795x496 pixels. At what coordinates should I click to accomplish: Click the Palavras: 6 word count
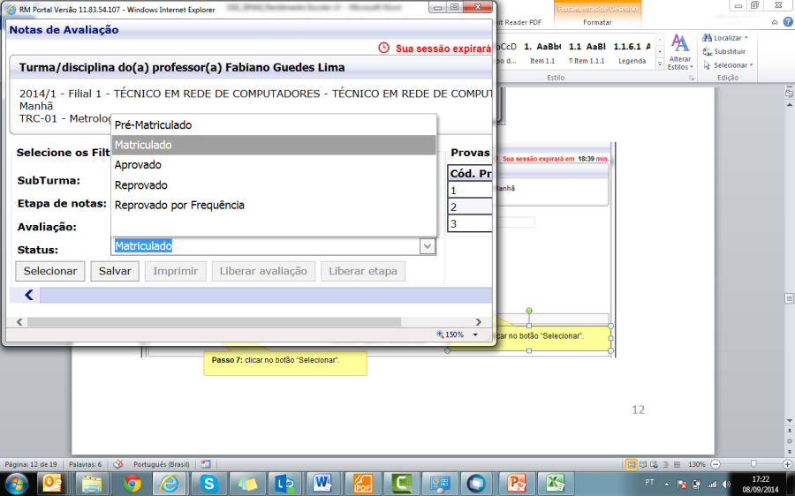click(x=85, y=464)
